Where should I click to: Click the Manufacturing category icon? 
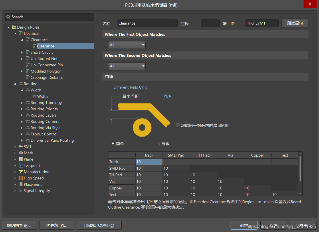click(x=21, y=172)
